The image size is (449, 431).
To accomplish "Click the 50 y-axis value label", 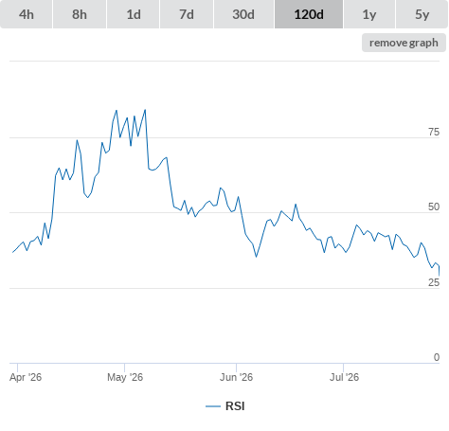I will (x=434, y=207).
